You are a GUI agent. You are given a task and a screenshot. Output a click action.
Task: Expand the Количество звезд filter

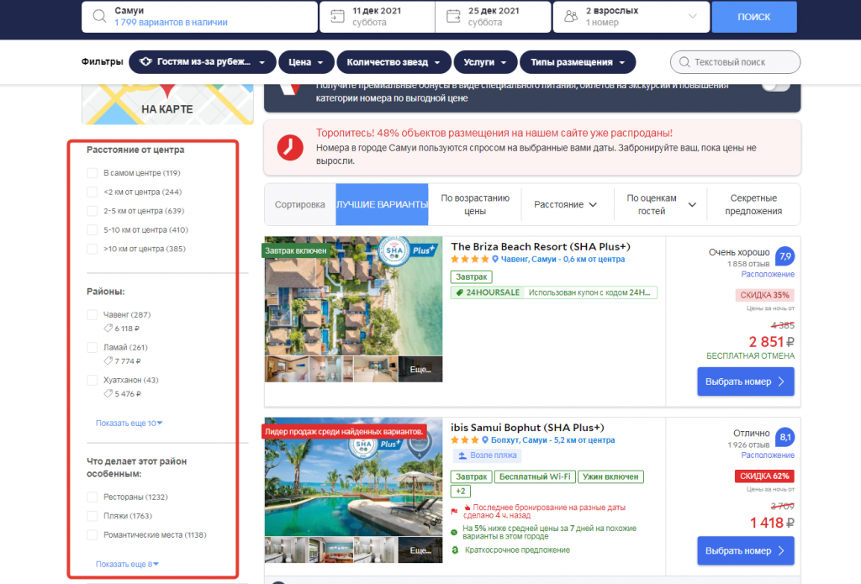point(394,62)
